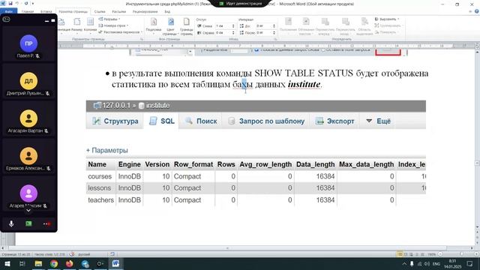Click the Переместить назад send backward button
Viewport: 480px width, 270px height.
(345, 26)
